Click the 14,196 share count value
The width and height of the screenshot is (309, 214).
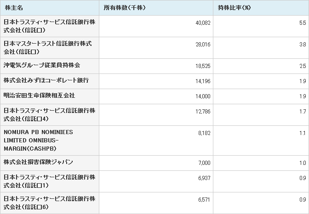click(203, 81)
